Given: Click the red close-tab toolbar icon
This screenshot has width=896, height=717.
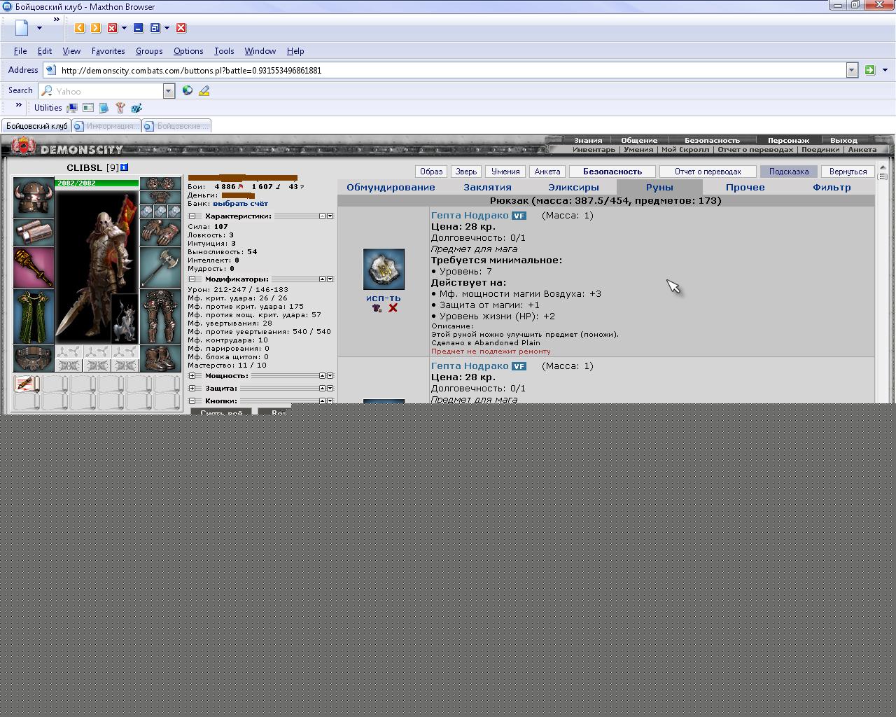Looking at the screenshot, I should pyautogui.click(x=181, y=28).
